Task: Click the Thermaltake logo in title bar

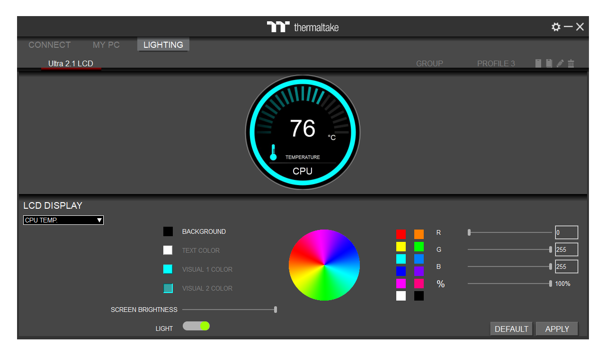Action: [x=303, y=27]
